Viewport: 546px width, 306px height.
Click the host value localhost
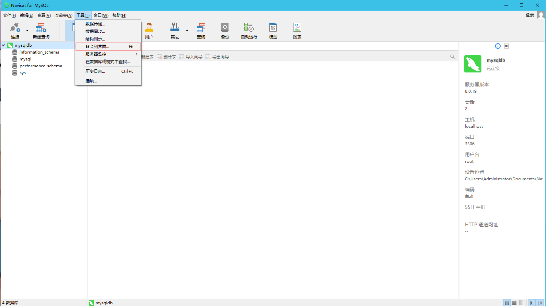pos(474,126)
